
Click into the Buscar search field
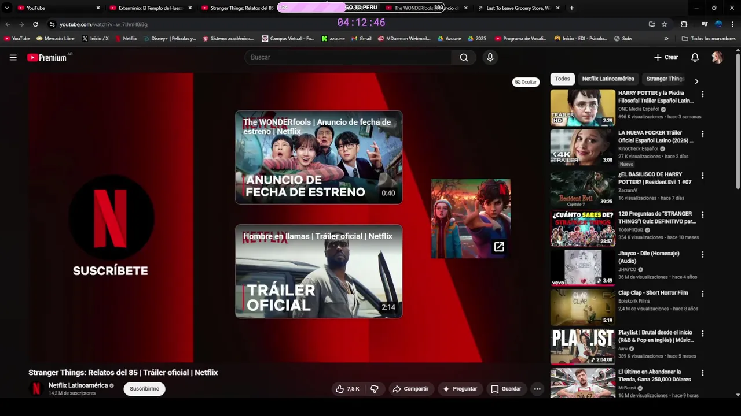click(x=348, y=57)
